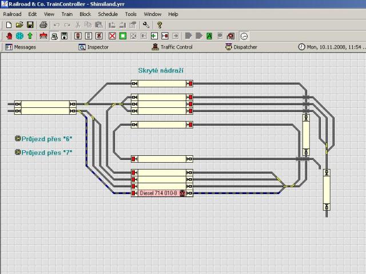This screenshot has width=366, height=274.
Task: Open the Edit menu
Action: click(33, 14)
